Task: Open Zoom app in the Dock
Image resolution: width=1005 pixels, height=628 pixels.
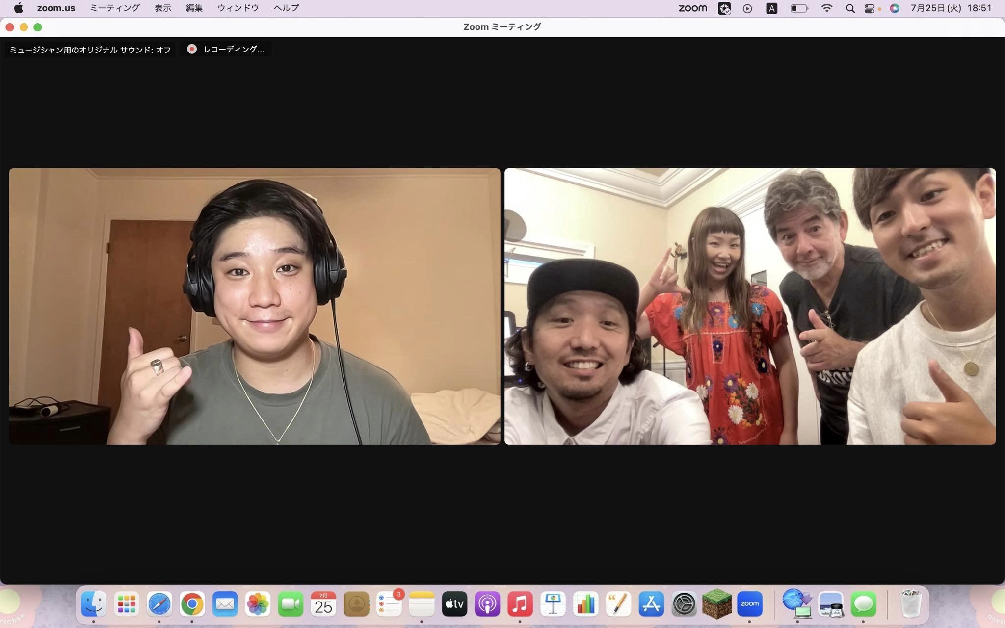Action: (749, 604)
